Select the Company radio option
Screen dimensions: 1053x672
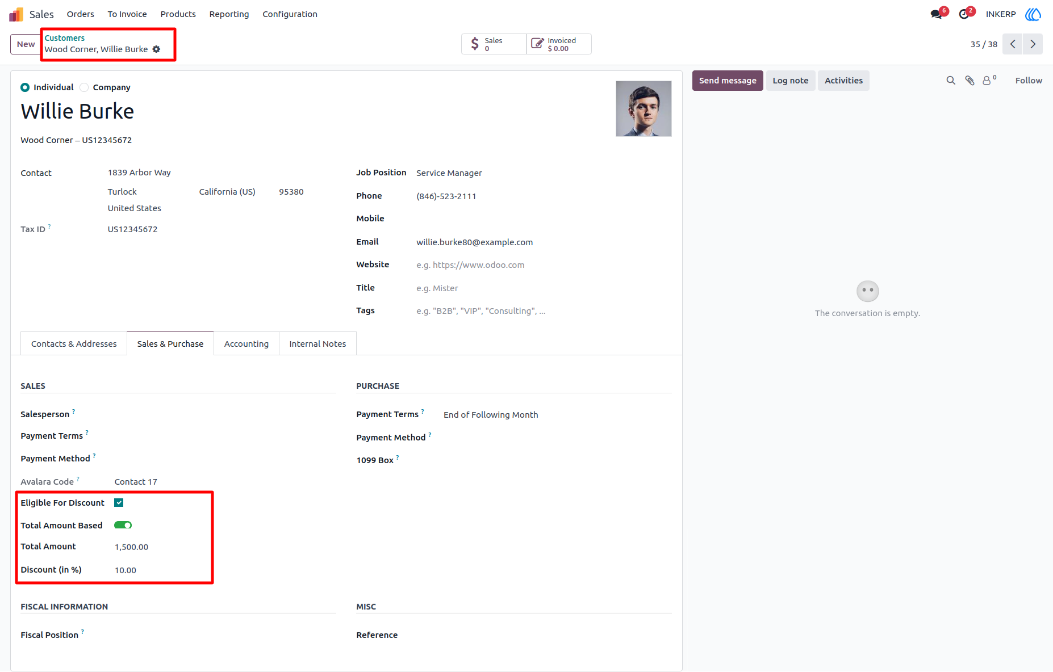click(84, 87)
